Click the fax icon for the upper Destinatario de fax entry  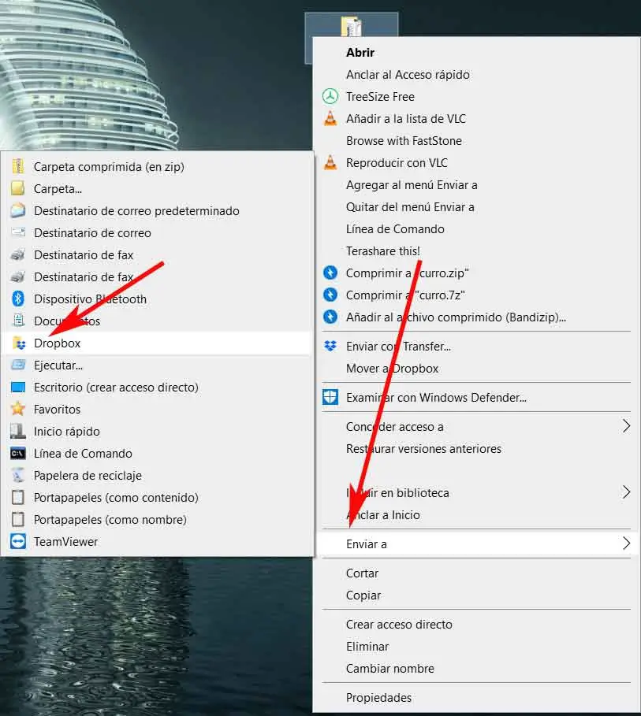pyautogui.click(x=18, y=254)
